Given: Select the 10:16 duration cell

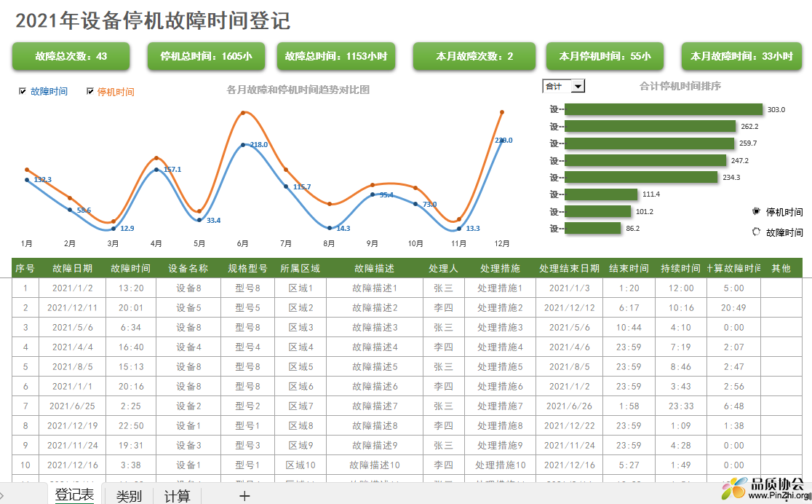Looking at the screenshot, I should pyautogui.click(x=680, y=307).
